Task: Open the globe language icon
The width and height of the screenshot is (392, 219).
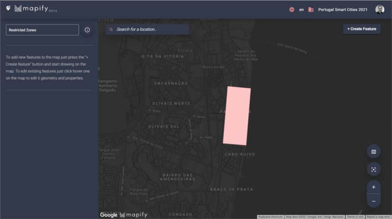Action: [x=292, y=9]
